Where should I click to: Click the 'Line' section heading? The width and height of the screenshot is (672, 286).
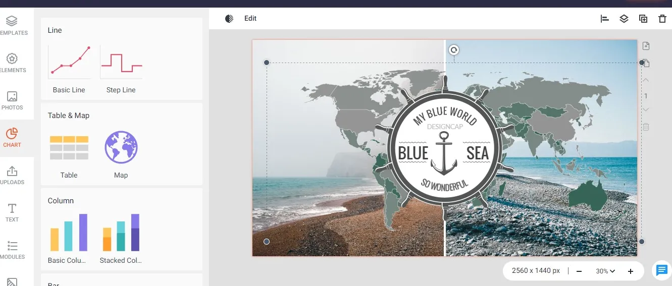point(55,30)
